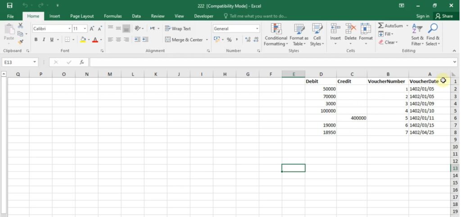Switch to the Data tab
Screen dimensions: 461x217
click(136, 16)
